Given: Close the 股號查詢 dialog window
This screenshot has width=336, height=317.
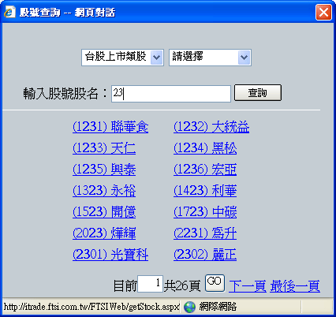Looking at the screenshot, I should pyautogui.click(x=323, y=12).
